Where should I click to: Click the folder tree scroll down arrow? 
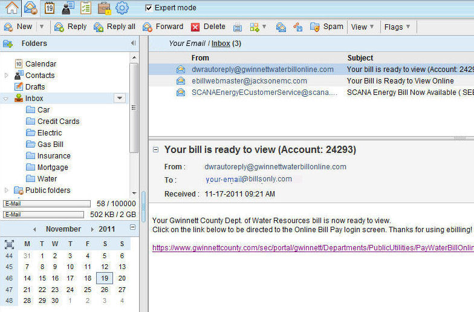[134, 193]
